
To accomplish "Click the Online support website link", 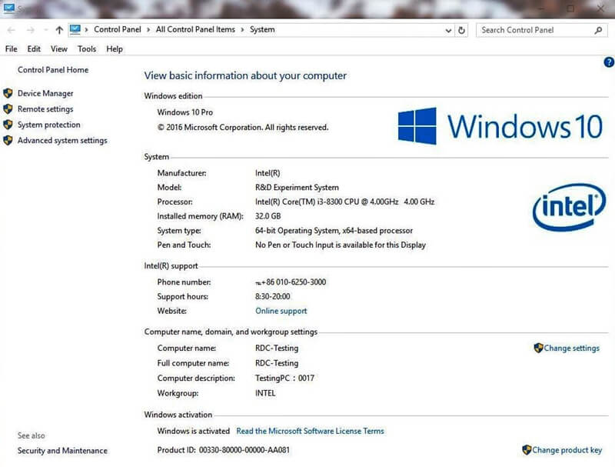I will [281, 311].
